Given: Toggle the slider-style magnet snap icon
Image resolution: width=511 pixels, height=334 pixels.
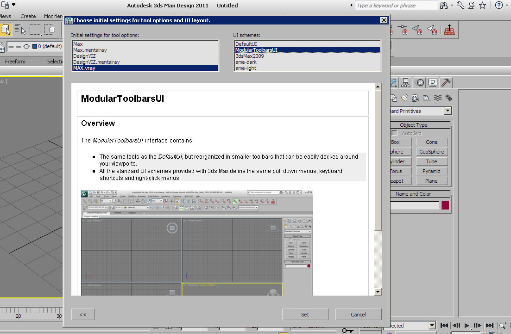Looking at the screenshot, I should (403, 30).
